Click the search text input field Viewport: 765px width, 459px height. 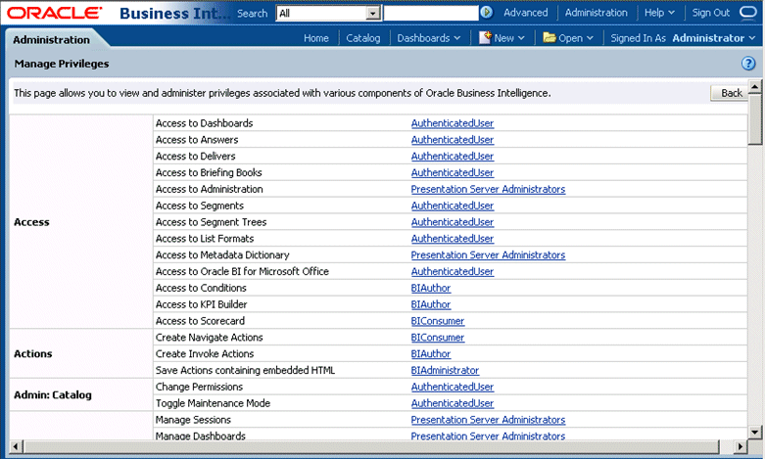(431, 13)
